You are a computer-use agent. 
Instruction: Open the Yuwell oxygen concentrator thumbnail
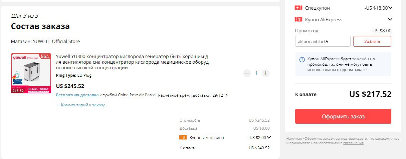(x=31, y=73)
